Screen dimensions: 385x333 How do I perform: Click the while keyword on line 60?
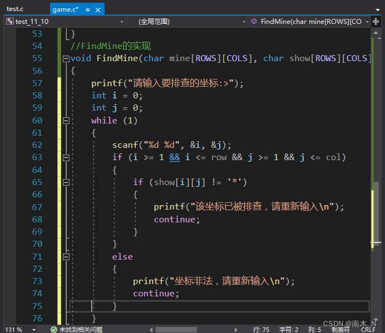point(104,121)
